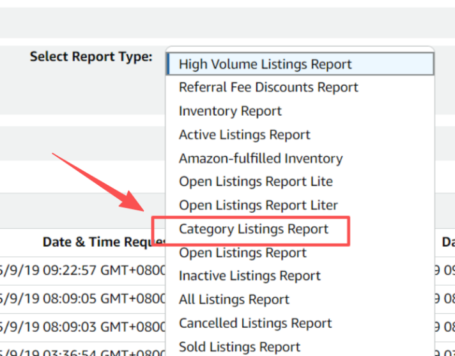Click the highlighted Category Listings Report
This screenshot has width=455, height=356.
(253, 229)
